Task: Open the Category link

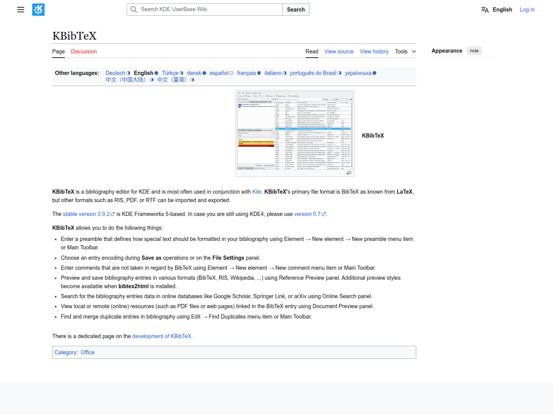Action: click(x=65, y=352)
